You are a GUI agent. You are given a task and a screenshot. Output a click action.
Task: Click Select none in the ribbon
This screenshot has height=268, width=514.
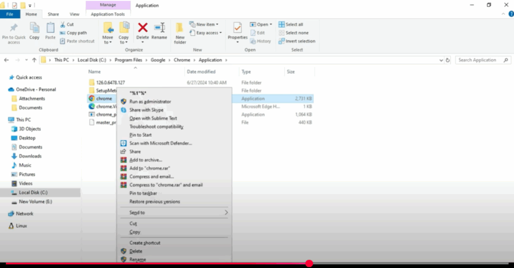tap(293, 33)
